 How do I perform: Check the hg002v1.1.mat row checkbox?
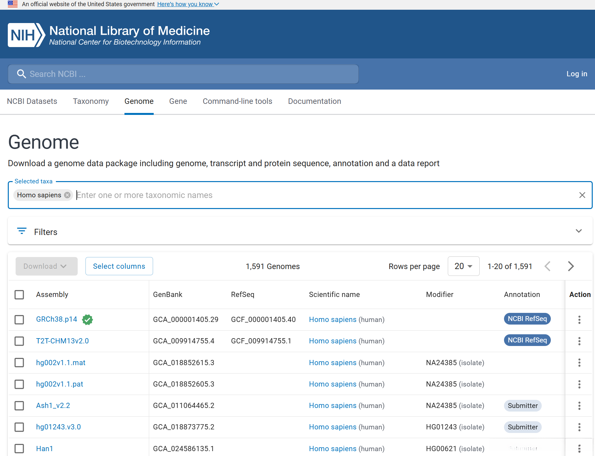point(19,363)
